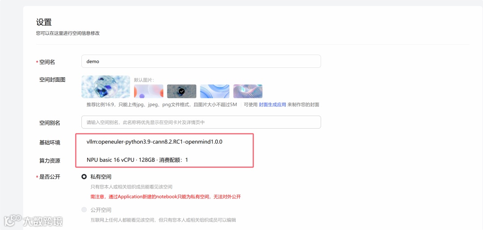Click the current cover image preview

click(x=106, y=87)
